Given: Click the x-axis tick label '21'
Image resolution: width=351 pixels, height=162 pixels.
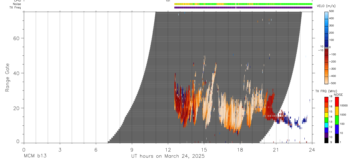Looking at the screenshot, I should [x=276, y=149].
